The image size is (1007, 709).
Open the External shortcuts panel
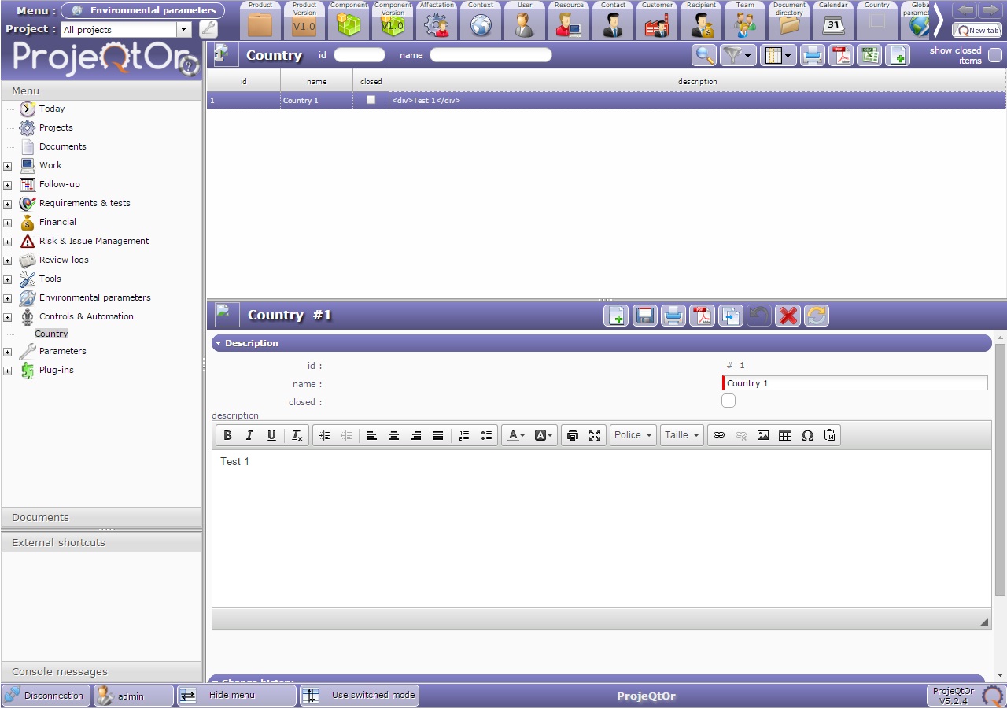pyautogui.click(x=101, y=542)
